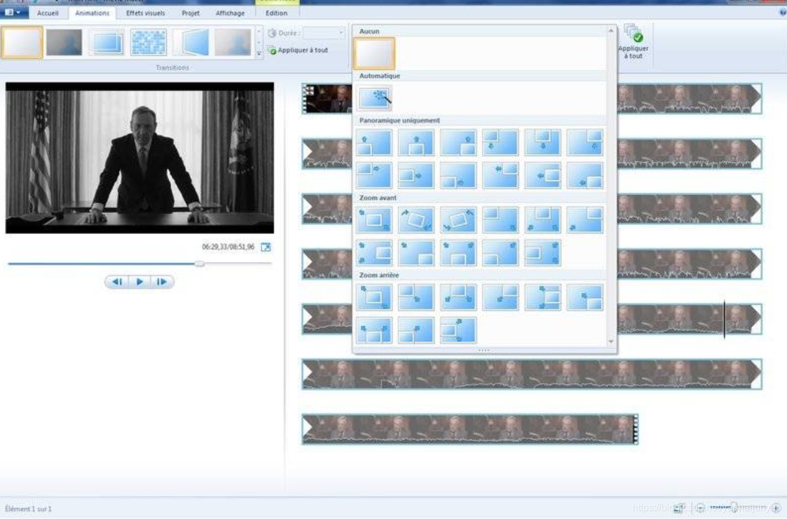The height and width of the screenshot is (519, 787).
Task: Select the no-transition thumbnail in Transitions
Action: [x=22, y=42]
